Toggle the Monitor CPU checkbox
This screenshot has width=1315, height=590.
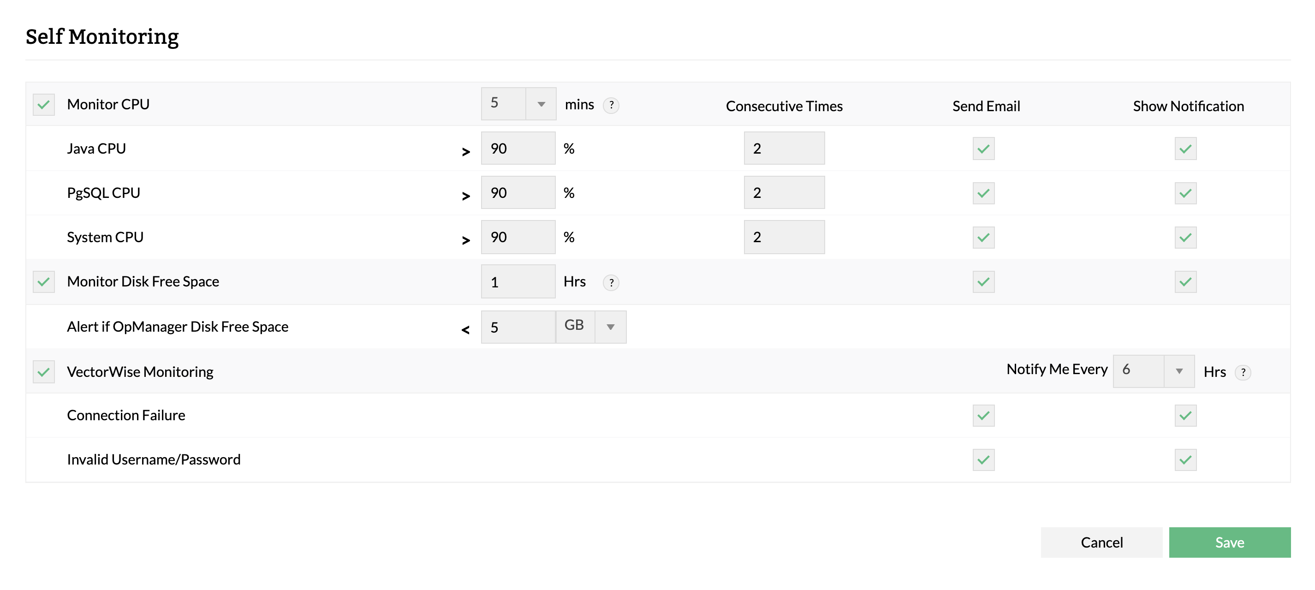[x=44, y=105]
